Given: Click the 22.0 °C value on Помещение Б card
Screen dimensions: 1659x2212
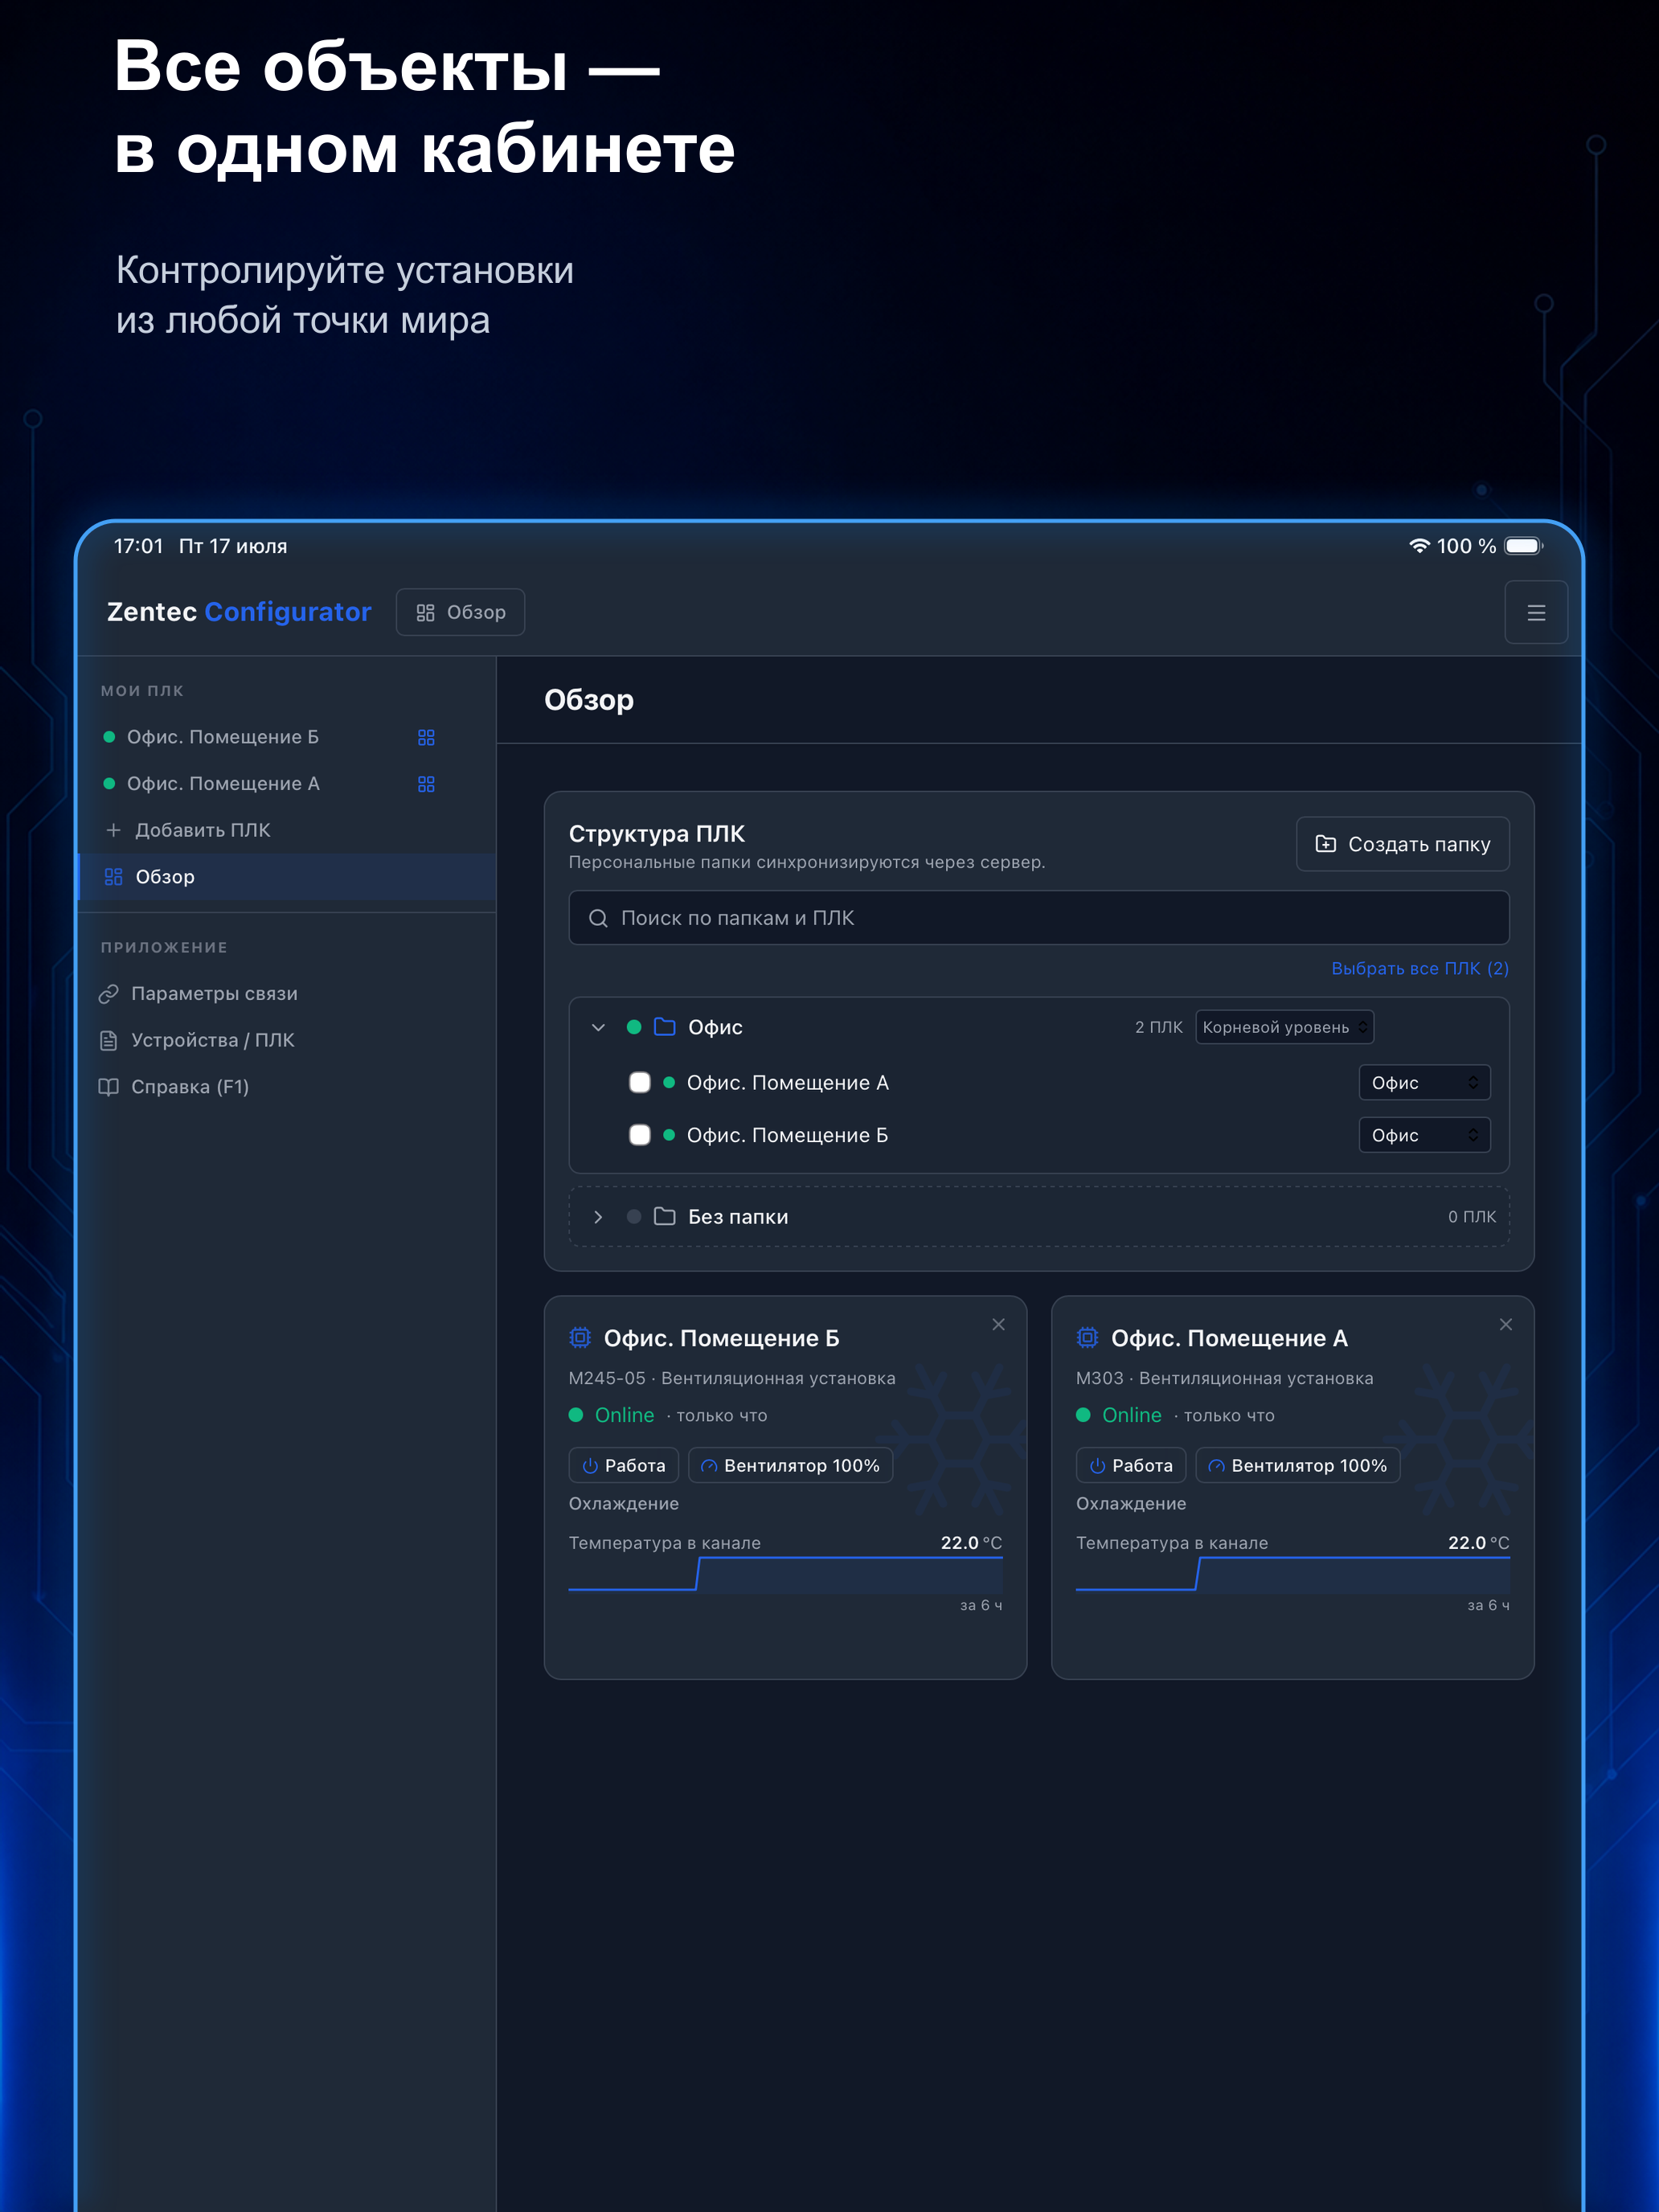Looking at the screenshot, I should point(970,1543).
